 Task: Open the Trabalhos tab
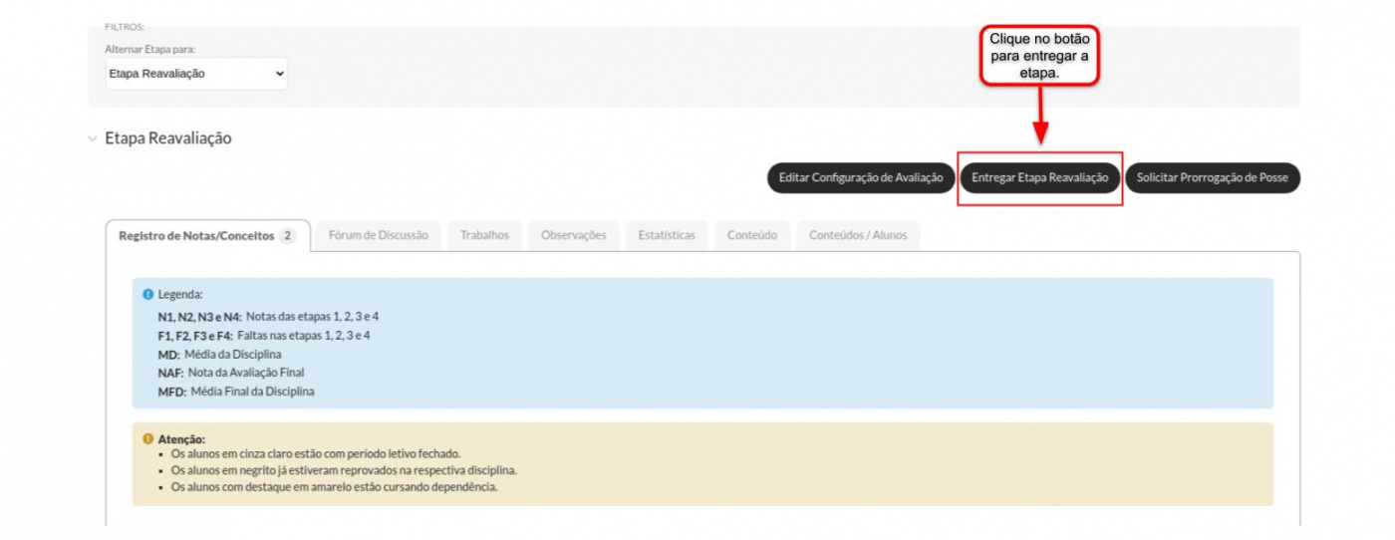484,236
